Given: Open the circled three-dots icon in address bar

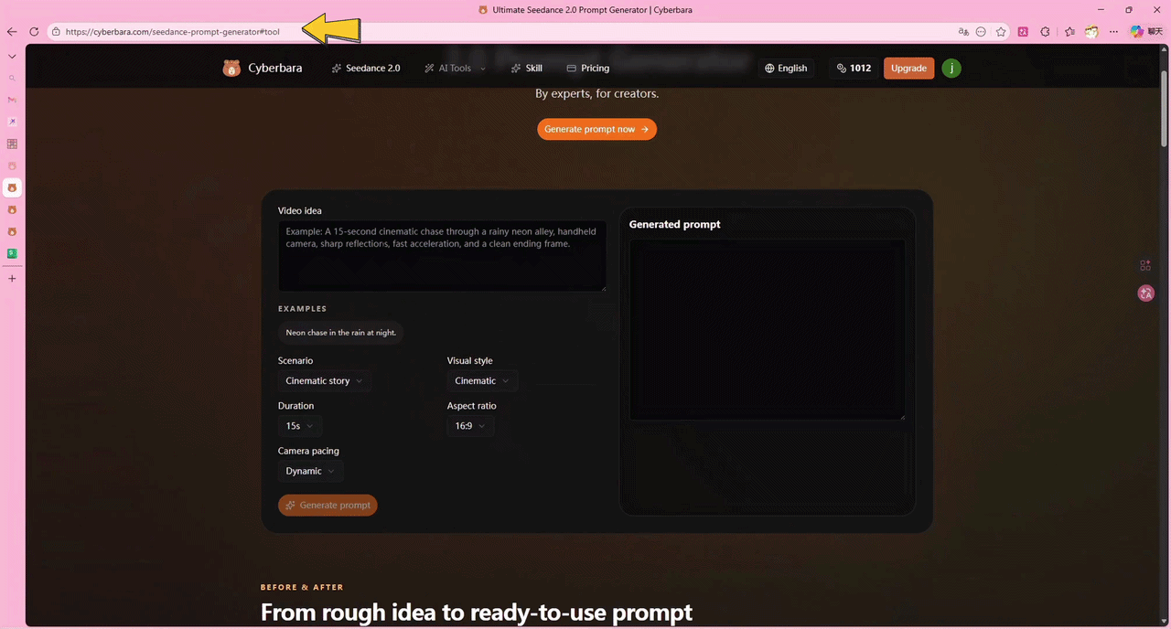Looking at the screenshot, I should (982, 31).
